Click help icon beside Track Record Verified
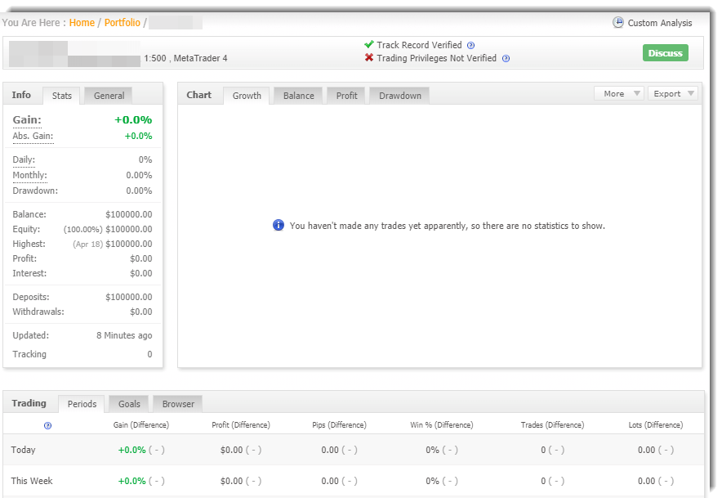This screenshot has height=498, width=722. (x=470, y=46)
